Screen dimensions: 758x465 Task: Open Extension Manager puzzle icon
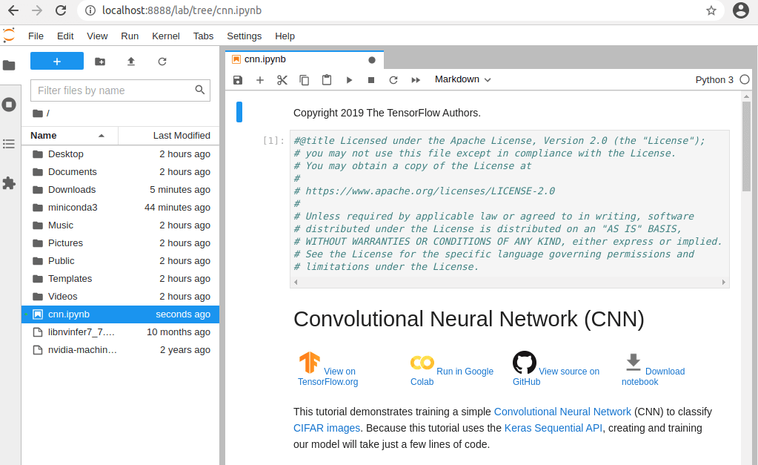point(9,183)
